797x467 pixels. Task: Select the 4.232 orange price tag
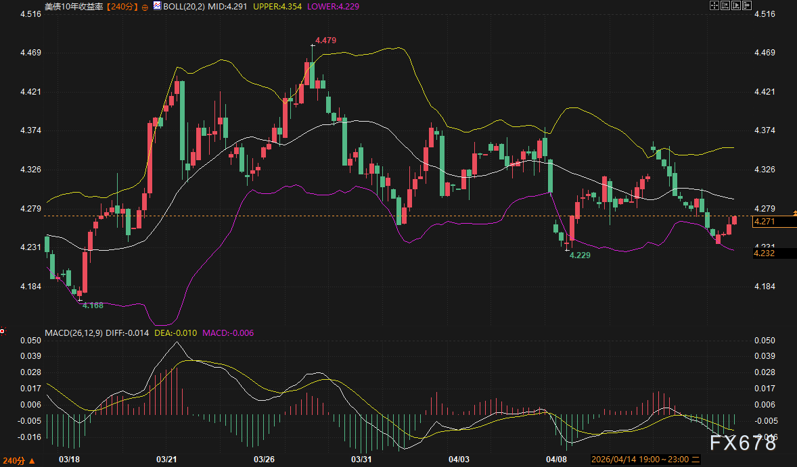763,253
